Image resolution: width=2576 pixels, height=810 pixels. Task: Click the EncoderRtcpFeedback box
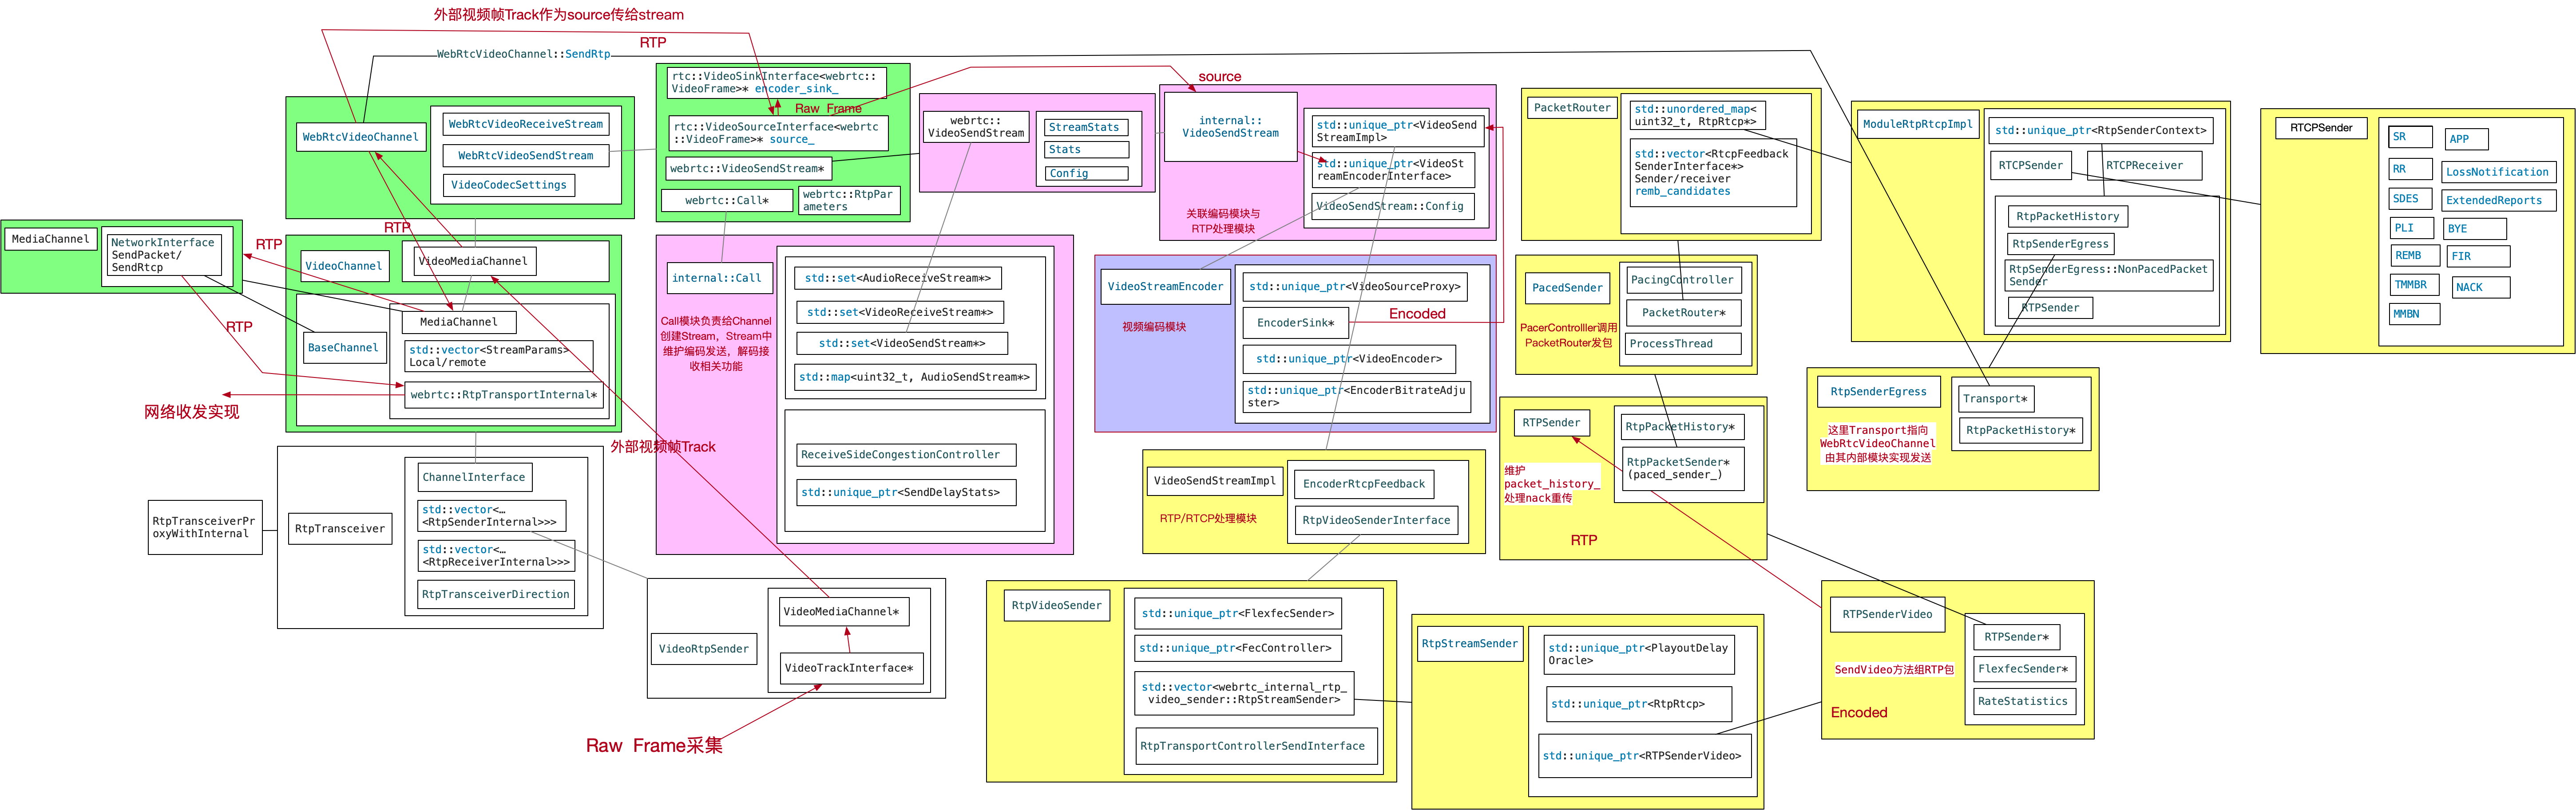coord(1364,484)
